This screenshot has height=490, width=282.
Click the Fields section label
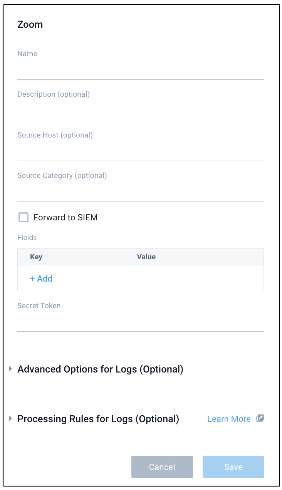point(27,237)
